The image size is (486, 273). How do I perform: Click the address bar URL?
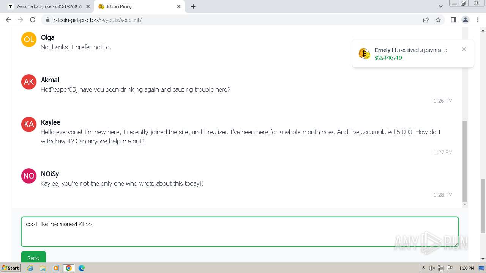(98, 20)
